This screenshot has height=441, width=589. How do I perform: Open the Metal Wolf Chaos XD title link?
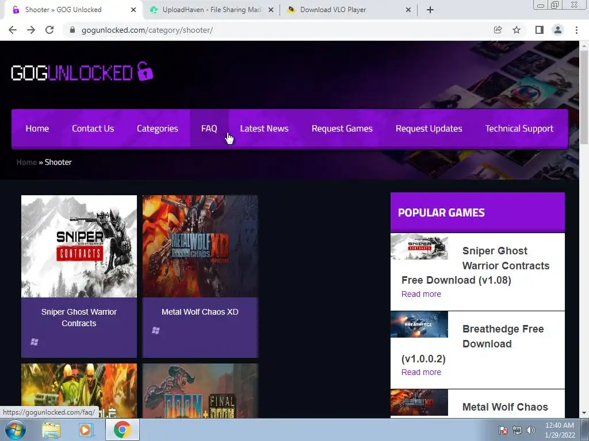click(200, 312)
